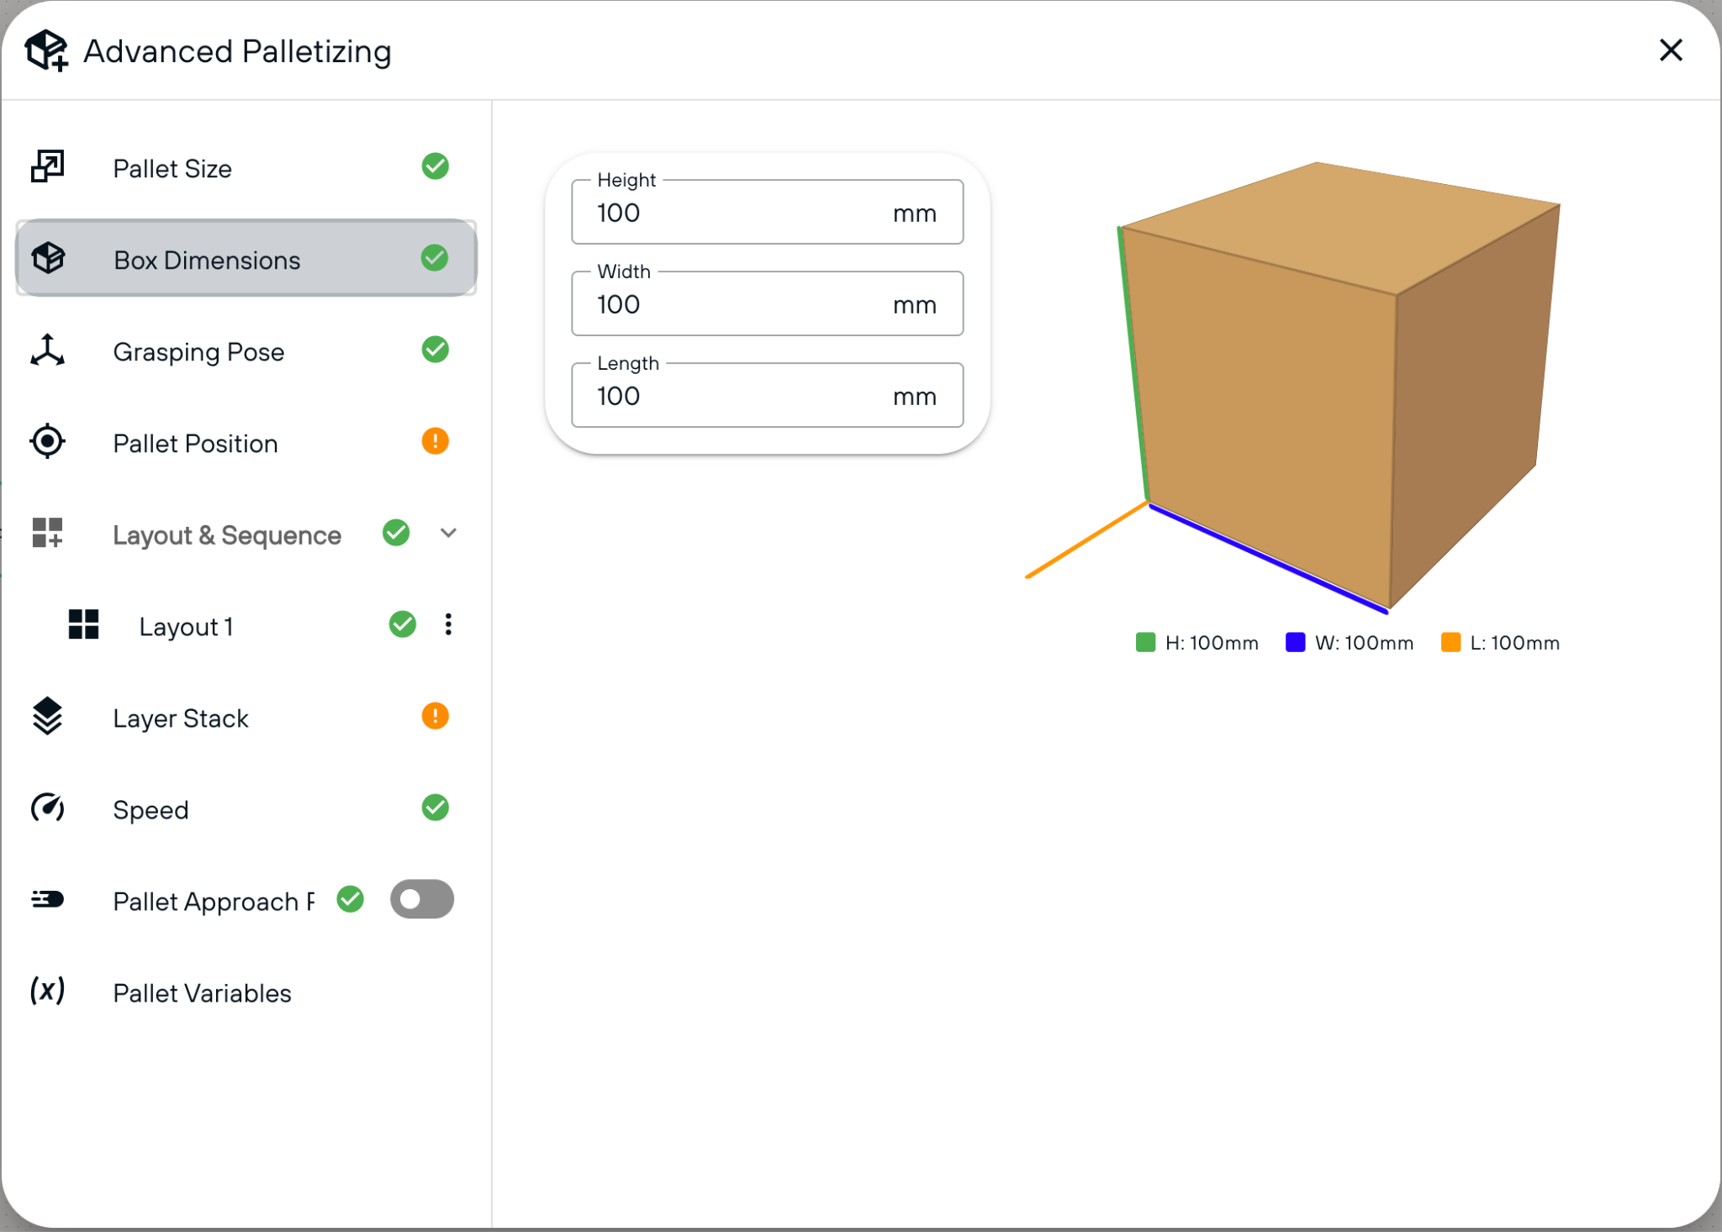
Task: Click green checkmark next to Pallet Approach
Action: (x=350, y=899)
